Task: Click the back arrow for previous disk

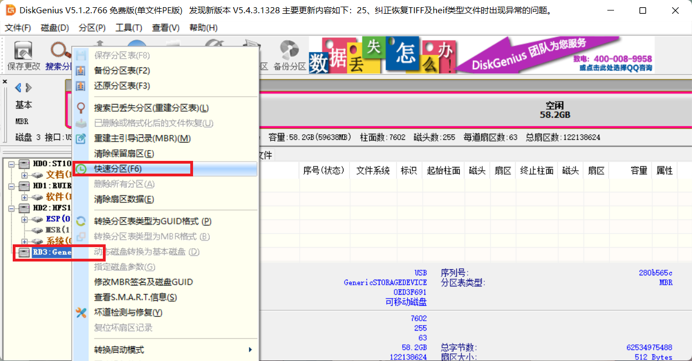Action: pyautogui.click(x=18, y=87)
